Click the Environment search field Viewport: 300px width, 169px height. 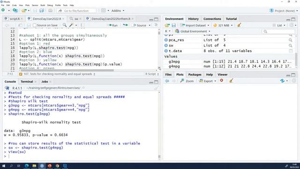tap(278, 31)
